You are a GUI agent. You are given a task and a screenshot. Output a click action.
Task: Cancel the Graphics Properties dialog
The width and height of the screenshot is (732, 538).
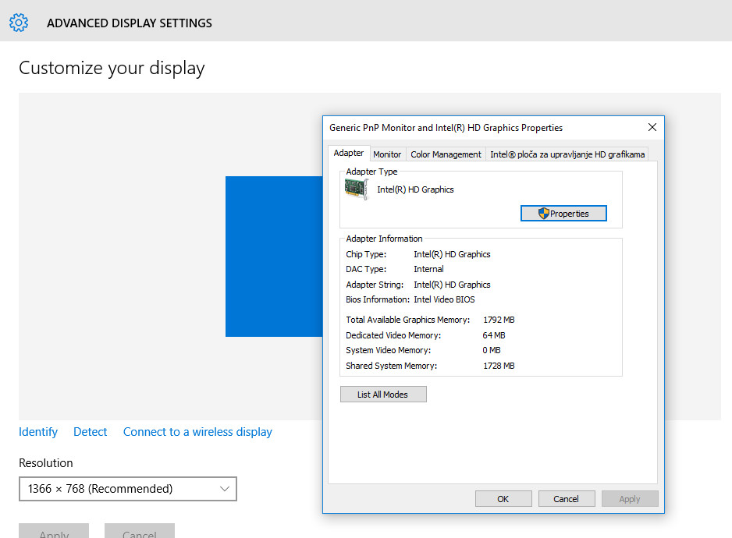pos(567,499)
